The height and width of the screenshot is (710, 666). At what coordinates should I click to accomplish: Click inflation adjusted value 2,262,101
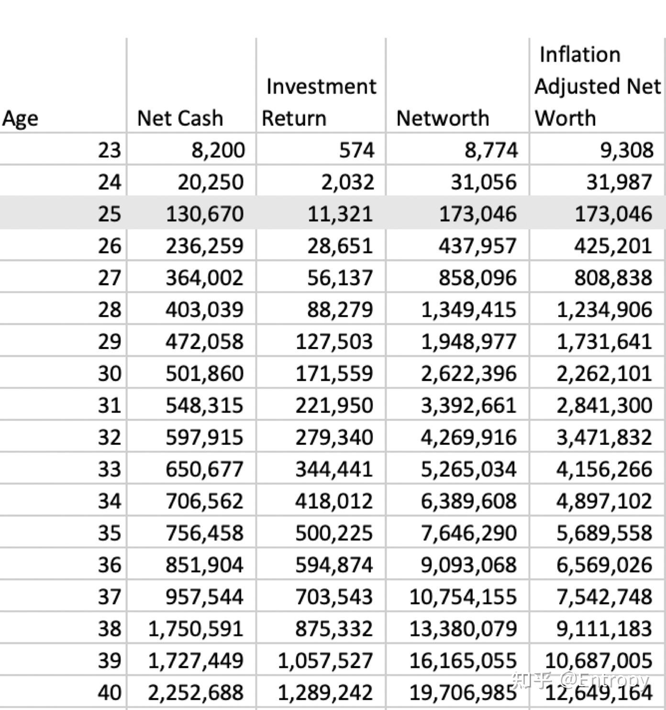tap(604, 373)
